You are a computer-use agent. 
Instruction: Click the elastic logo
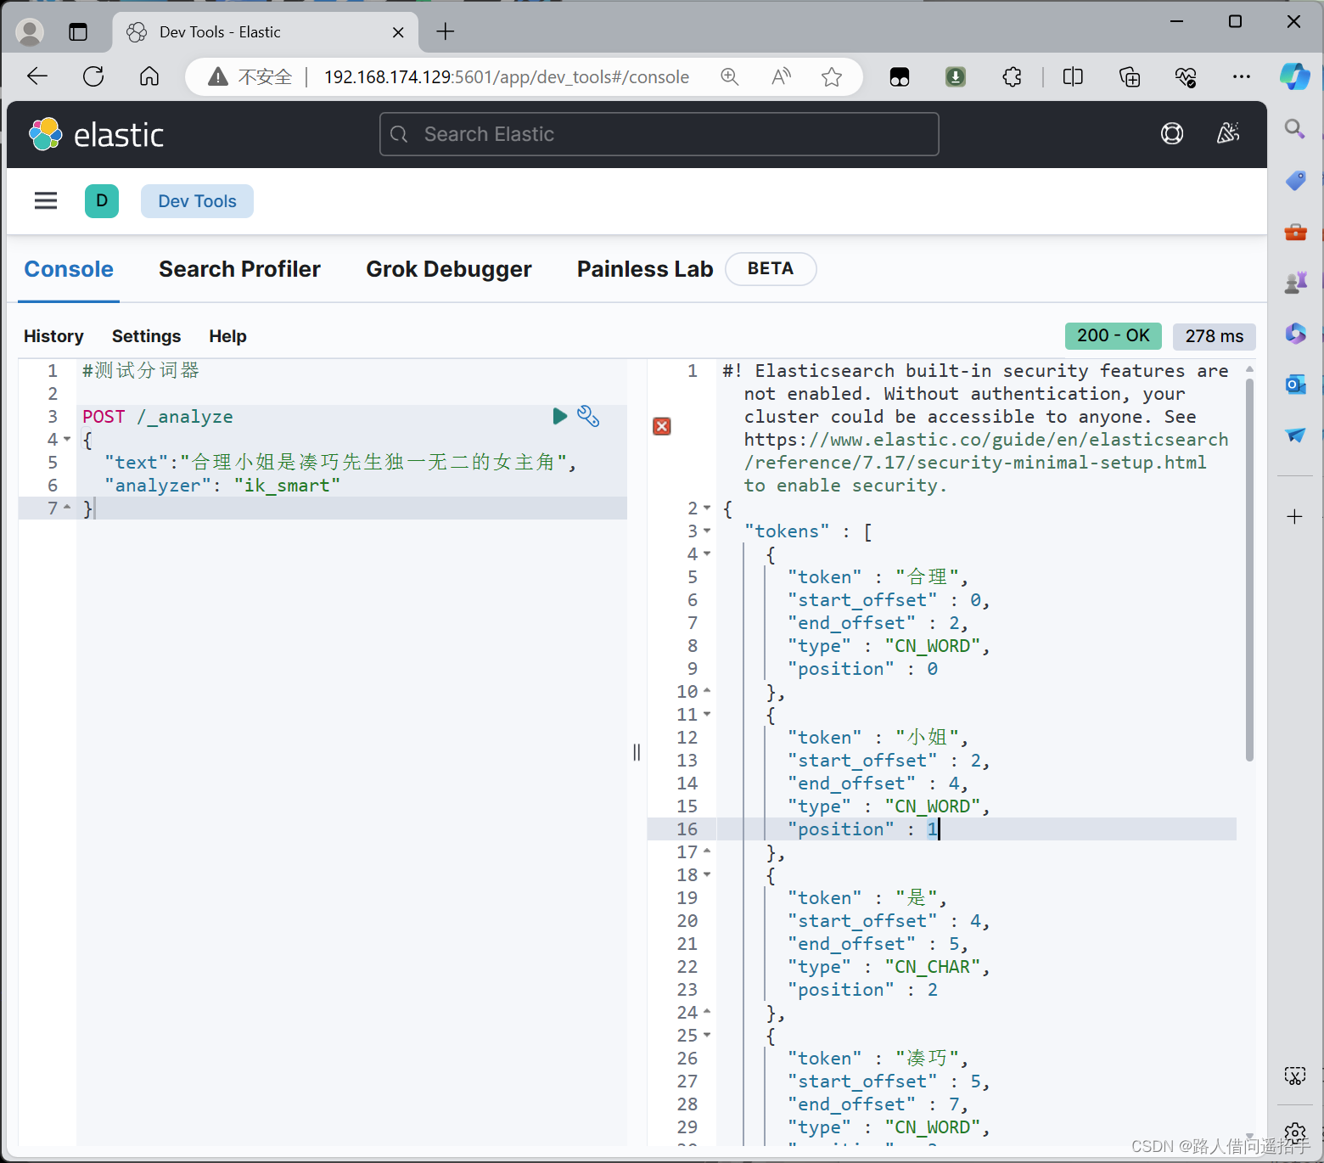(x=97, y=134)
